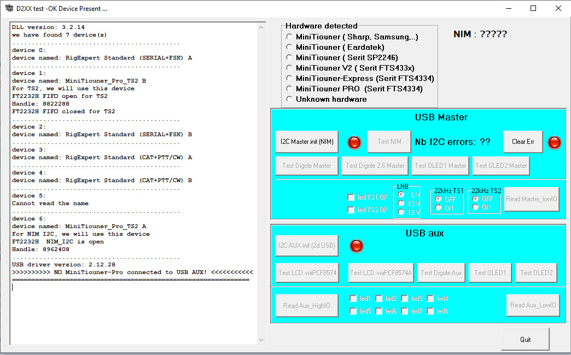
Task: Click the Read Aux_HighIO button
Action: pyautogui.click(x=307, y=305)
